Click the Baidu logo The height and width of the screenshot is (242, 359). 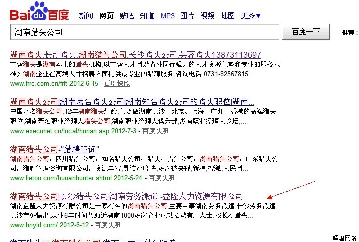39,11
